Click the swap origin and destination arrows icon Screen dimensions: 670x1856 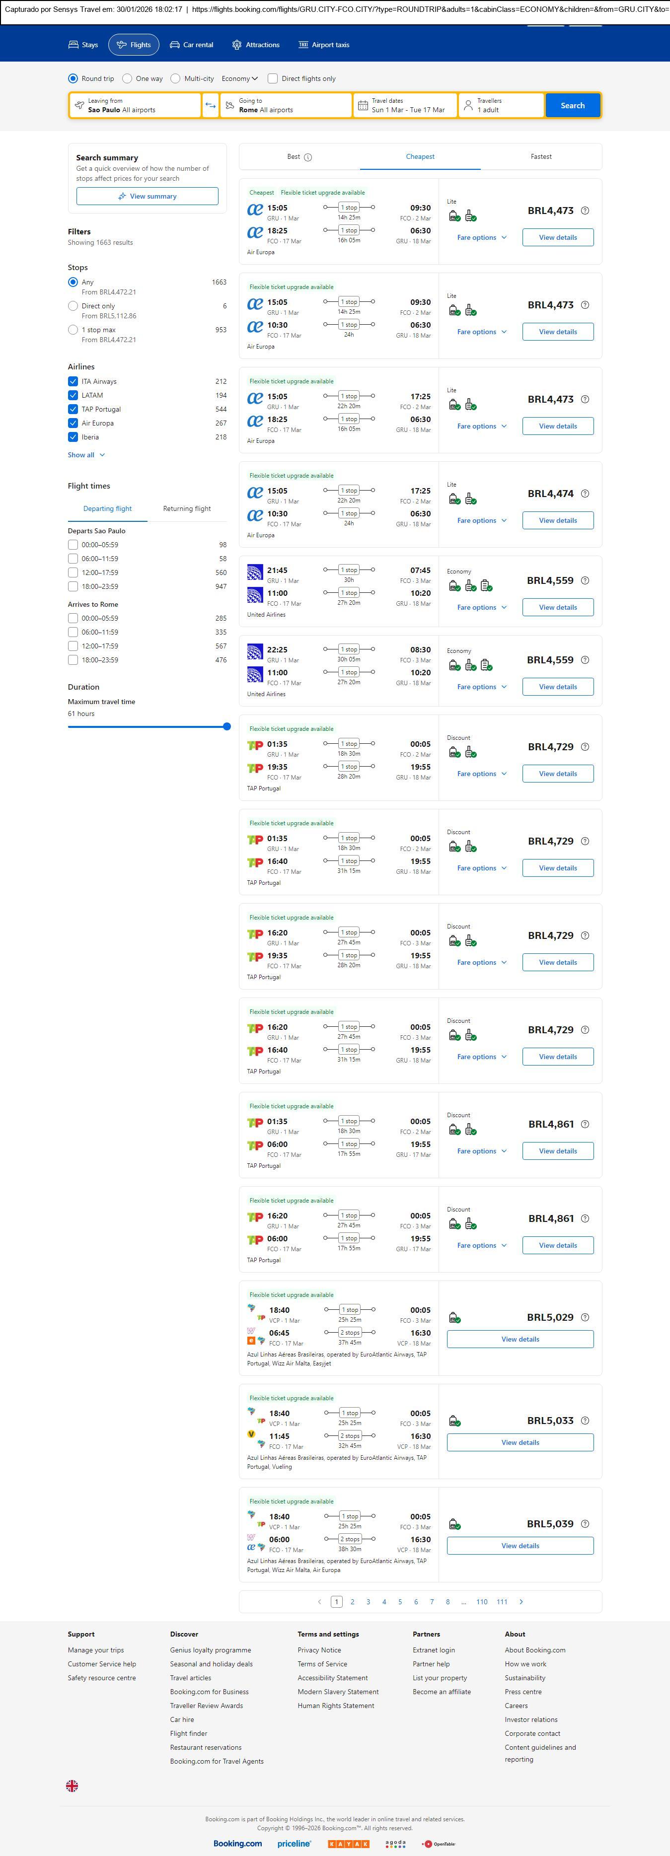coord(211,105)
